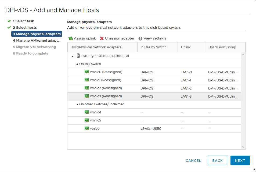The height and width of the screenshot is (172, 256).
Task: Collapse the On other switches/unclaimed group
Action: pyautogui.click(x=77, y=105)
